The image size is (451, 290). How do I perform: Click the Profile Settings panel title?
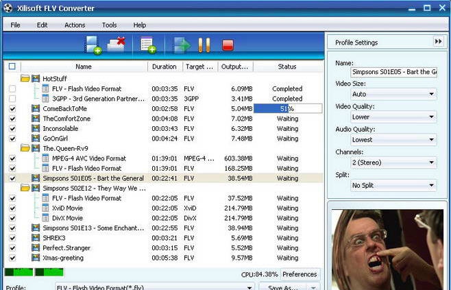click(356, 43)
